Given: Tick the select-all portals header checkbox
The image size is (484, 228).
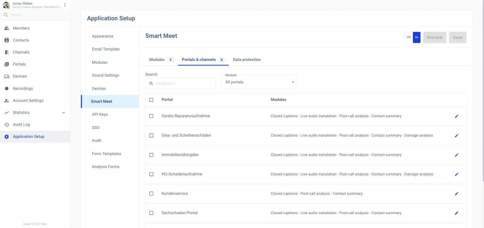Looking at the screenshot, I should [151, 100].
